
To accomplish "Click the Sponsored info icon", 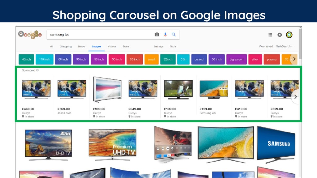I will (x=37, y=70).
